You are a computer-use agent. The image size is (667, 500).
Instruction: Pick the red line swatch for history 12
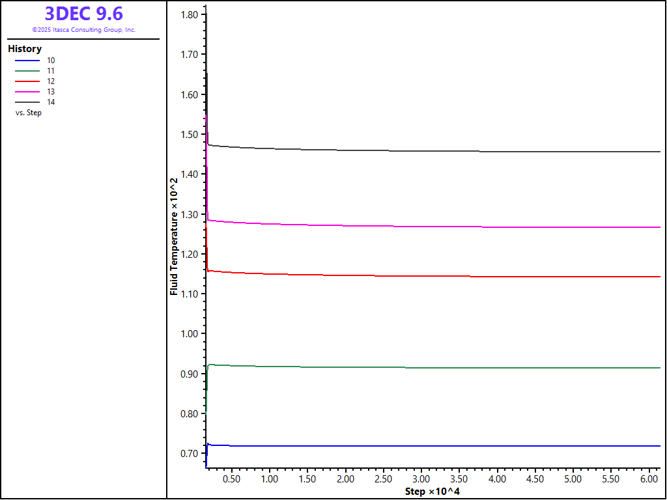click(27, 81)
